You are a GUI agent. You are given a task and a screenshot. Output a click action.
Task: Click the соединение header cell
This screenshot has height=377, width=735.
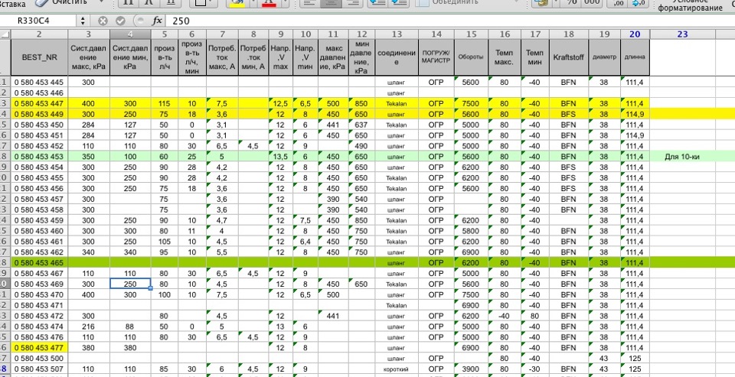point(397,57)
